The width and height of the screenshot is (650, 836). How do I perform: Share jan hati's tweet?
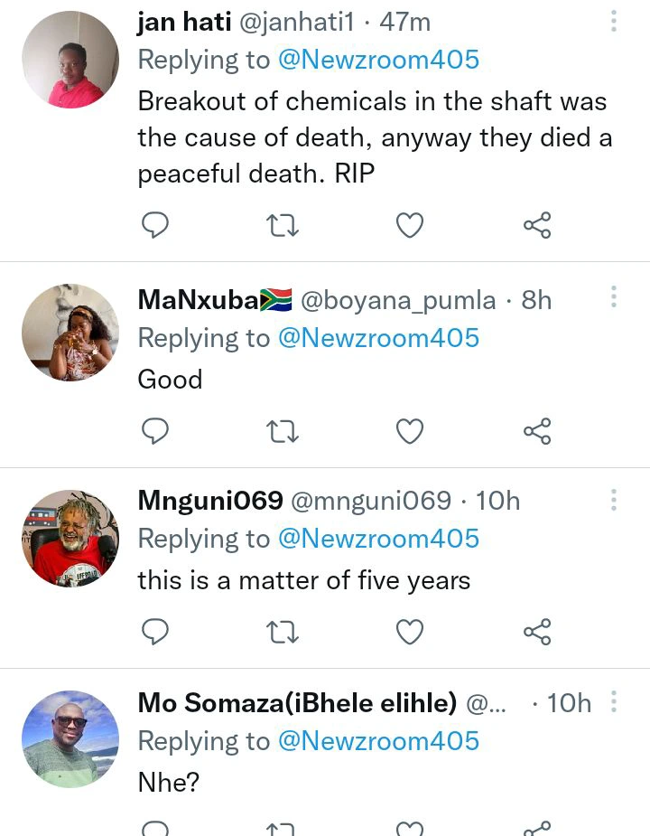pyautogui.click(x=537, y=224)
